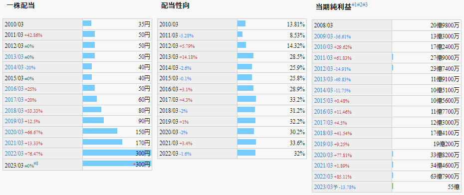Select the 13.81% payout ratio value
Image resolution: width=464 pixels, height=195 pixels.
[296, 24]
